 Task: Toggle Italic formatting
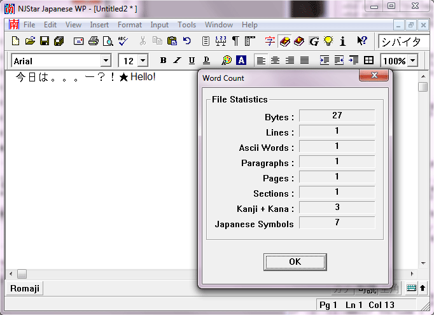(x=178, y=60)
